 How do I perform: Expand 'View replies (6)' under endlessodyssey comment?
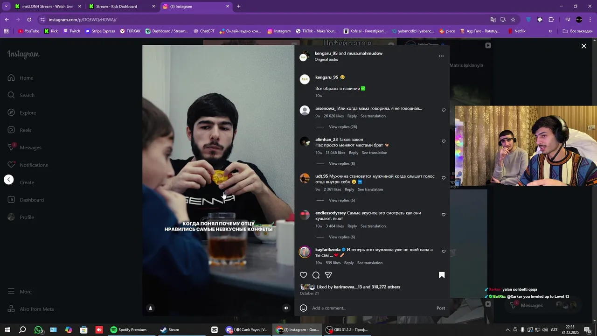pyautogui.click(x=342, y=237)
